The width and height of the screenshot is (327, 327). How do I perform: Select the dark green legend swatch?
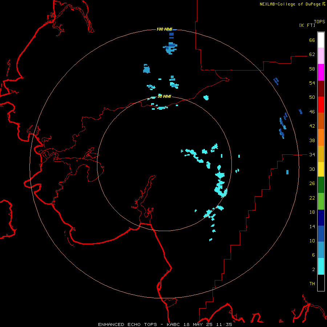point(321,185)
